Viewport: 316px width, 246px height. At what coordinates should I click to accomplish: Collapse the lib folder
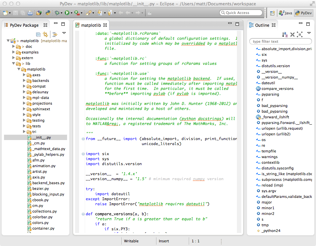(13, 64)
